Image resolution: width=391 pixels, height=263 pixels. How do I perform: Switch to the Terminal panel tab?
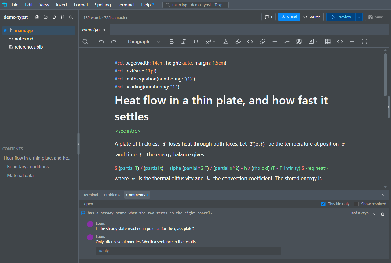point(91,195)
